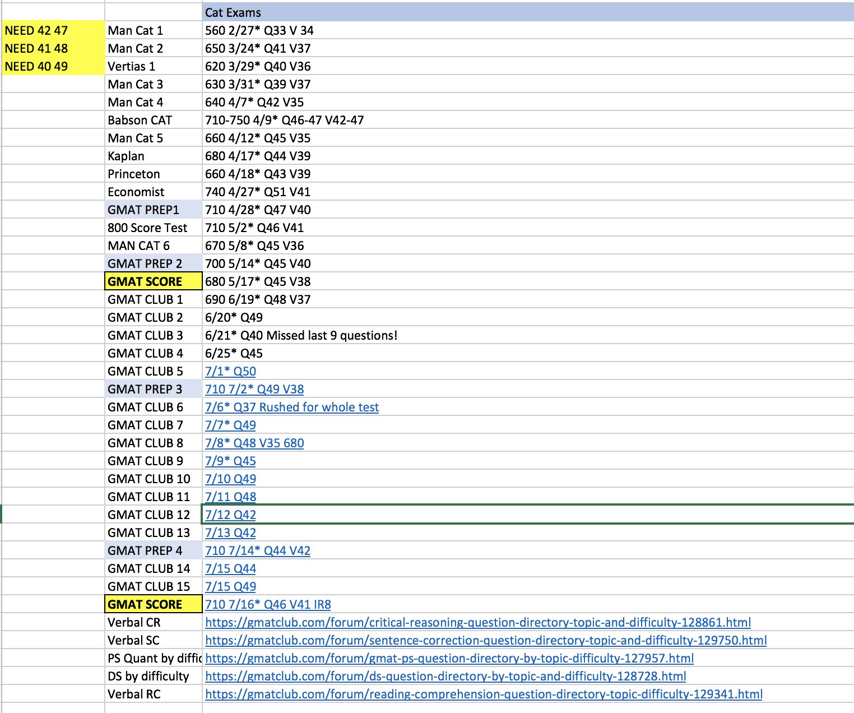The image size is (854, 713).
Task: Select the Babson CAT row label
Action: 140,119
